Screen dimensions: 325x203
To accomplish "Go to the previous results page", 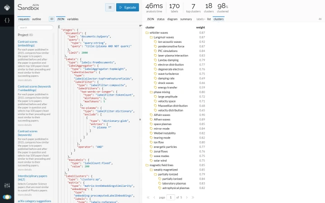I will 154,198.
